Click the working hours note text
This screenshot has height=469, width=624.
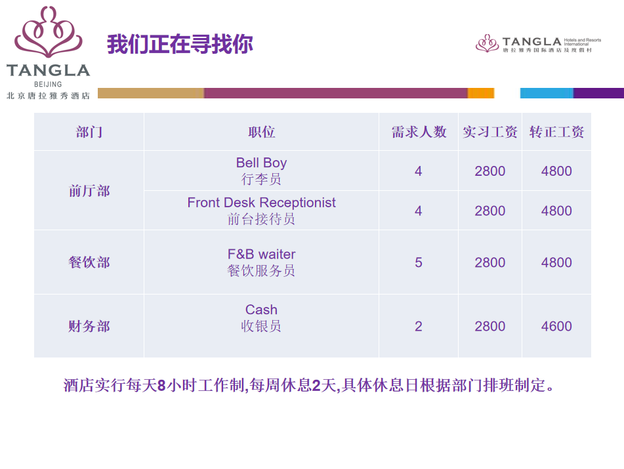click(x=309, y=385)
